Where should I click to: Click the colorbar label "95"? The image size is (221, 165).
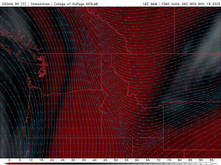point(212,160)
